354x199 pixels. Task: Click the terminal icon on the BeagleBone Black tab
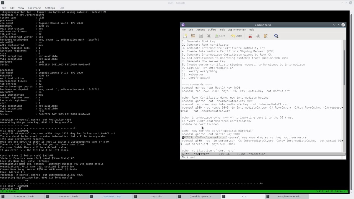pos(268,197)
